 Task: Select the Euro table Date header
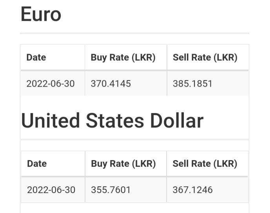(x=36, y=57)
